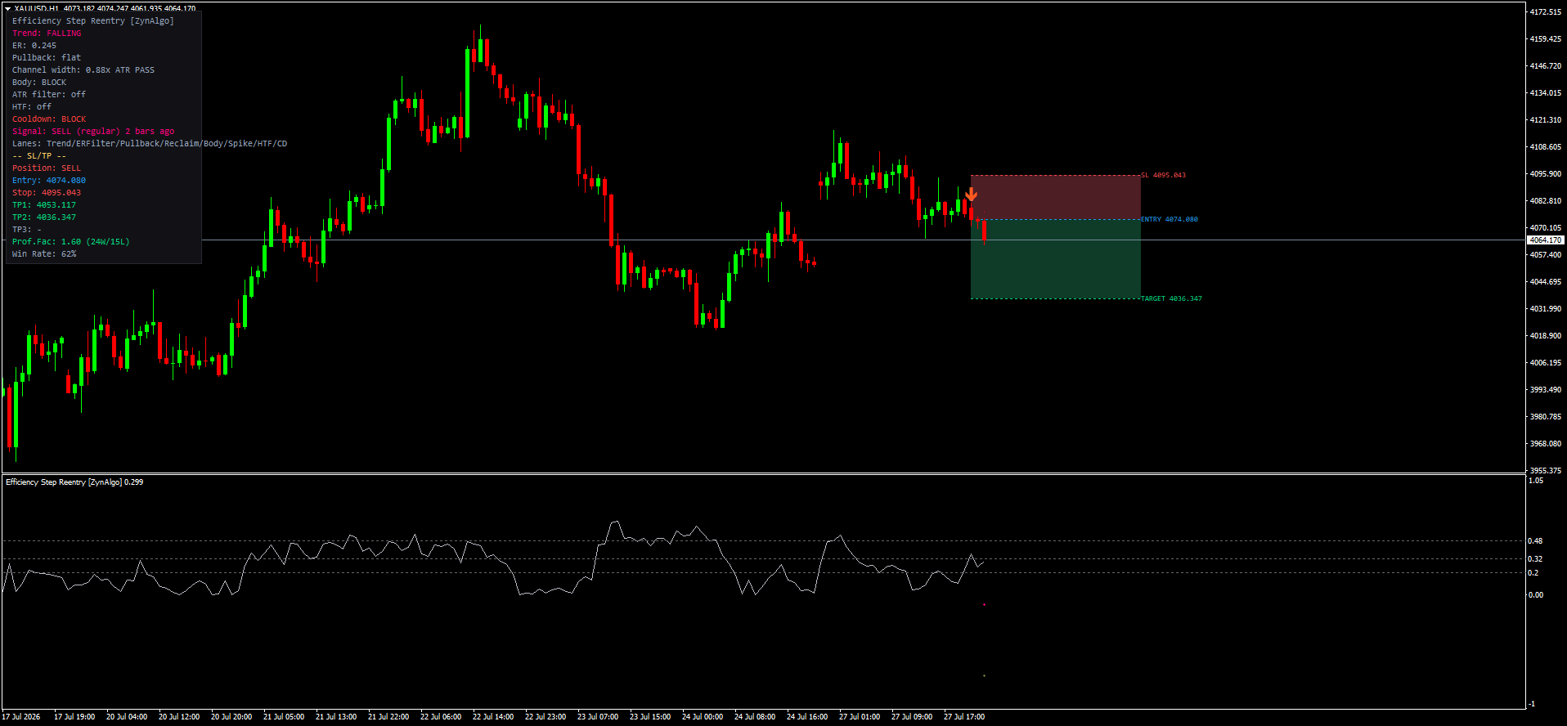The image size is (1567, 726).
Task: Click the 'Win Rate: 62%' line
Action: [44, 254]
